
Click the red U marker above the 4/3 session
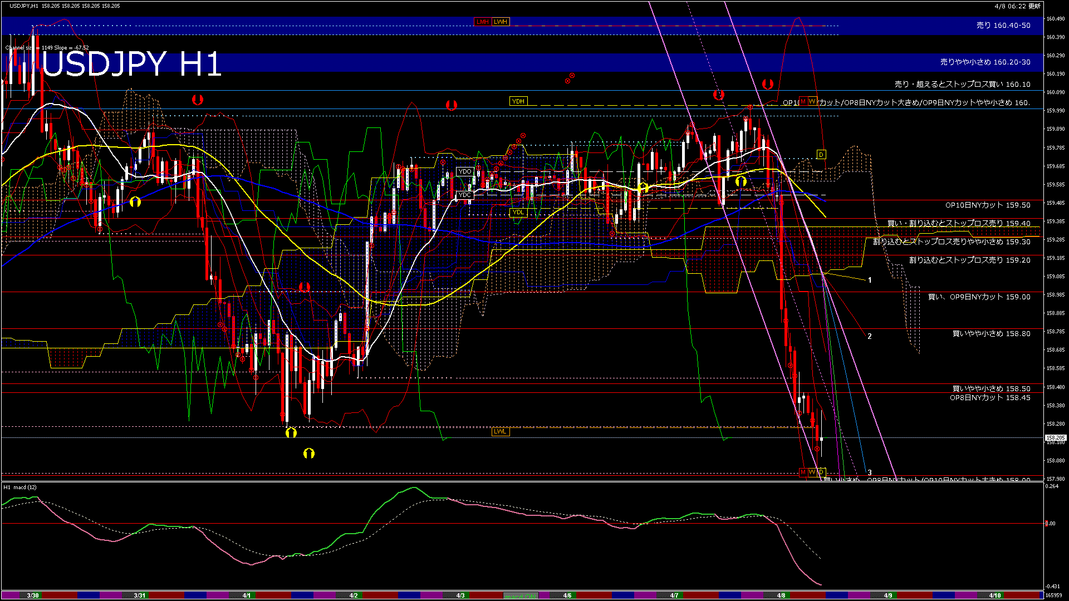point(450,105)
